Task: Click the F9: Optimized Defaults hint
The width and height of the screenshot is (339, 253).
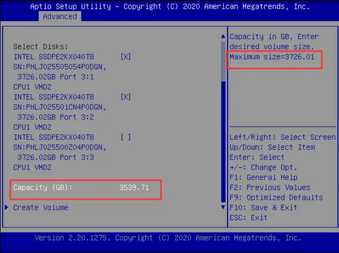Action: point(276,197)
